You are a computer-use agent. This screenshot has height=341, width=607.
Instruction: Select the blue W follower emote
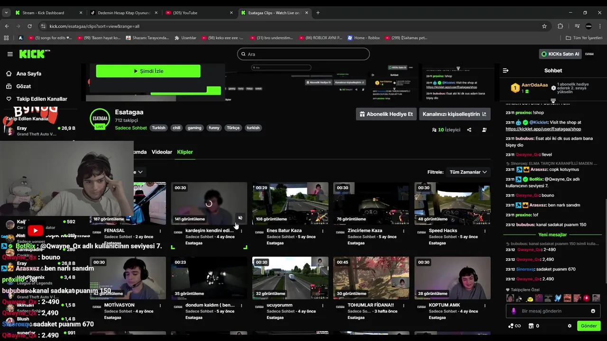coord(558,298)
